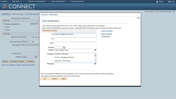176x99 pixels.
Task: Open Business Unit lookup magnifier
Action: point(33,37)
